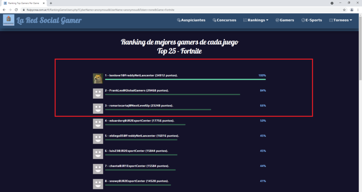Click eldiego05@FreddyNetLancenter ranking text
Image resolution: width=362 pixels, height=192 pixels.
tap(142, 136)
